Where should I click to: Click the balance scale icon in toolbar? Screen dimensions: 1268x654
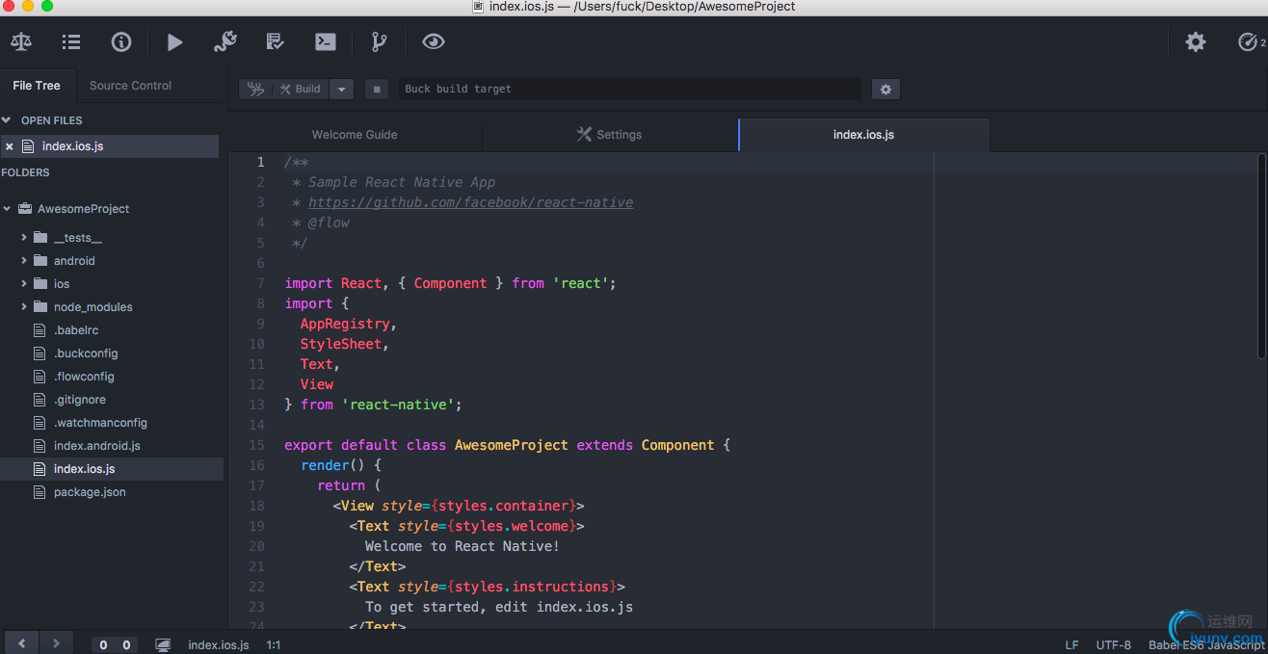pos(21,42)
